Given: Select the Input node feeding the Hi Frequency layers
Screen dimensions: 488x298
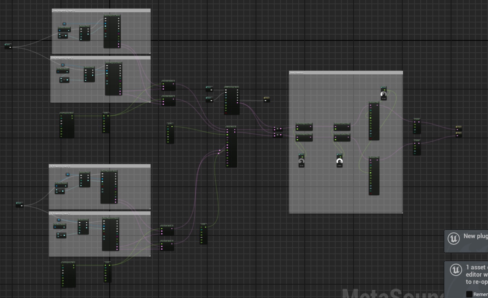Looking at the screenshot, I should pos(19,205).
